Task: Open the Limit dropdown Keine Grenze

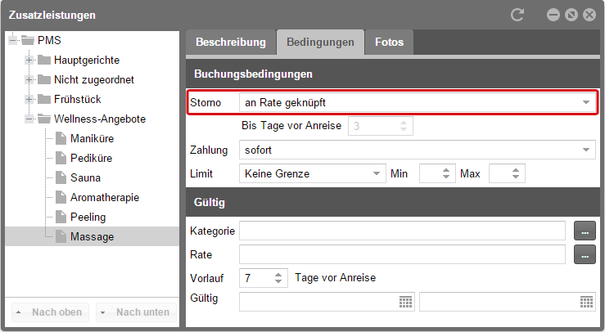Action: pyautogui.click(x=312, y=173)
